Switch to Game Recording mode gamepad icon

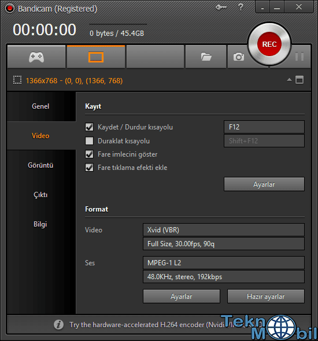coord(36,57)
